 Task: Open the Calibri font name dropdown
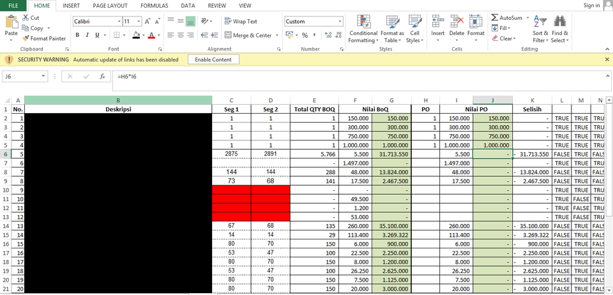coord(119,22)
